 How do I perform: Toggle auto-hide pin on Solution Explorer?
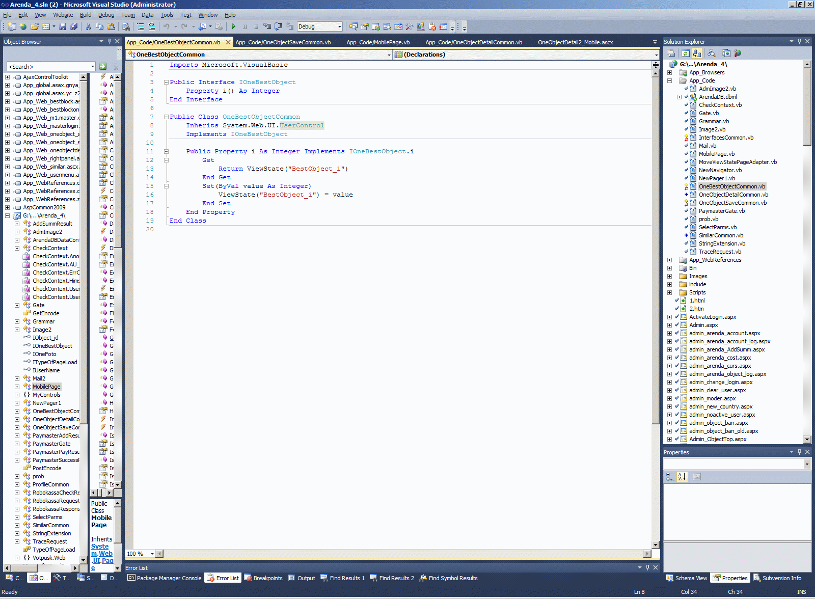[x=799, y=41]
